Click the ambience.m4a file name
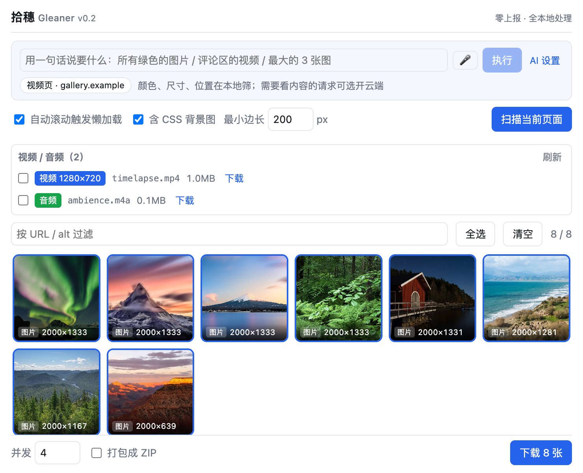Screen dimensions: 583x473 pos(99,200)
